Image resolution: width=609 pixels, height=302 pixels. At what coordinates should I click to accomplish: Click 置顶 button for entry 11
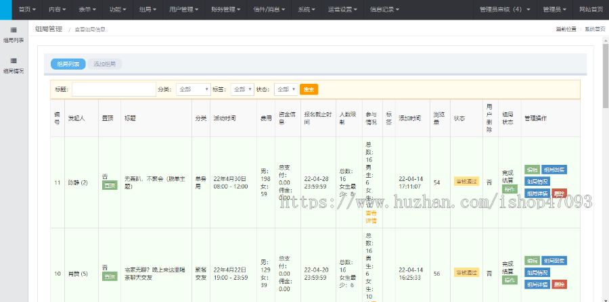(x=109, y=185)
